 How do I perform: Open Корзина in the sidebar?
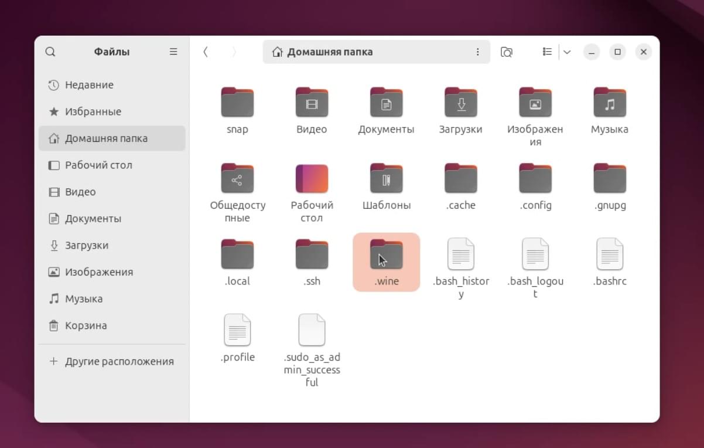[112, 325]
